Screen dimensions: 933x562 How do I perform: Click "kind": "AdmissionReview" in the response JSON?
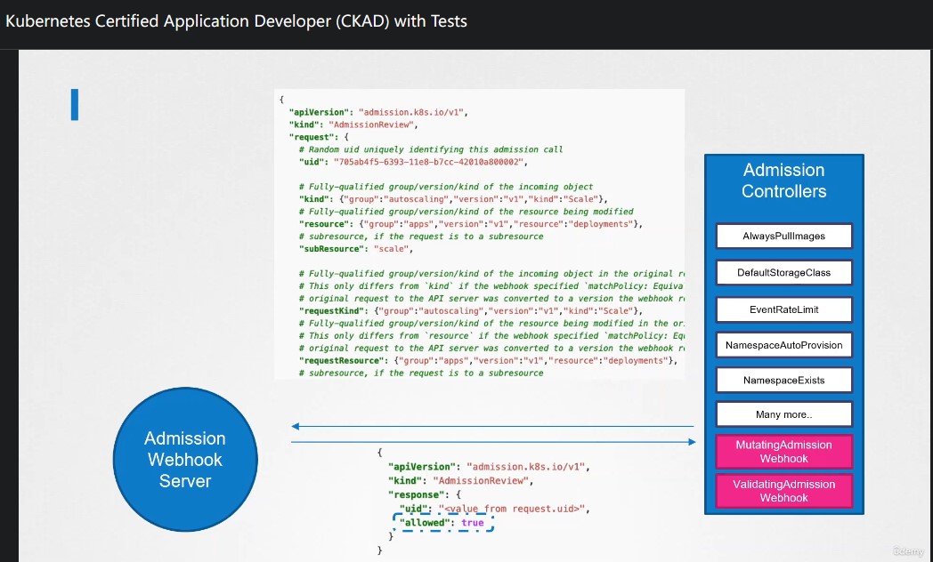click(461, 480)
